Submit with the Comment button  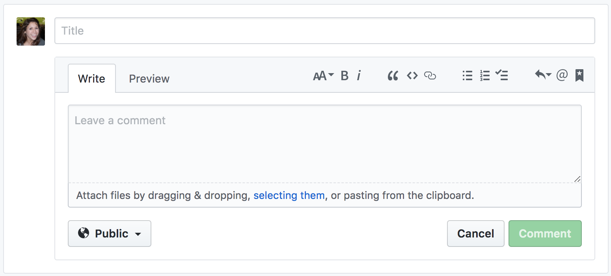[x=545, y=234]
